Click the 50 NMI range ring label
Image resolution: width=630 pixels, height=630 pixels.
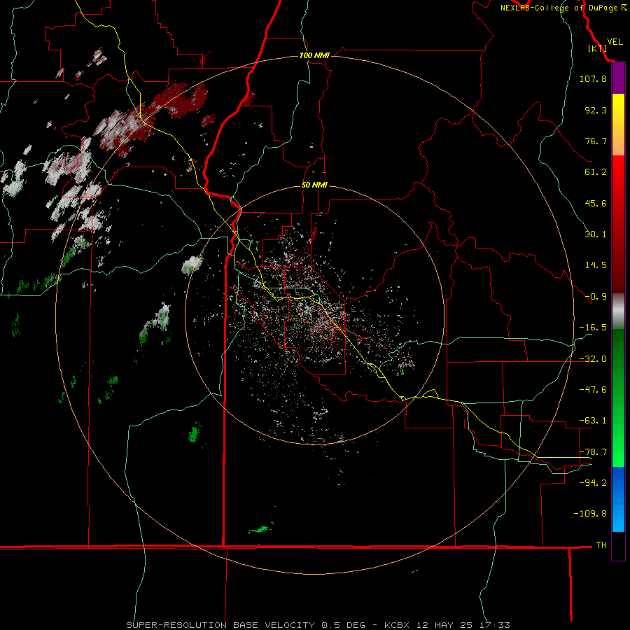(x=314, y=185)
